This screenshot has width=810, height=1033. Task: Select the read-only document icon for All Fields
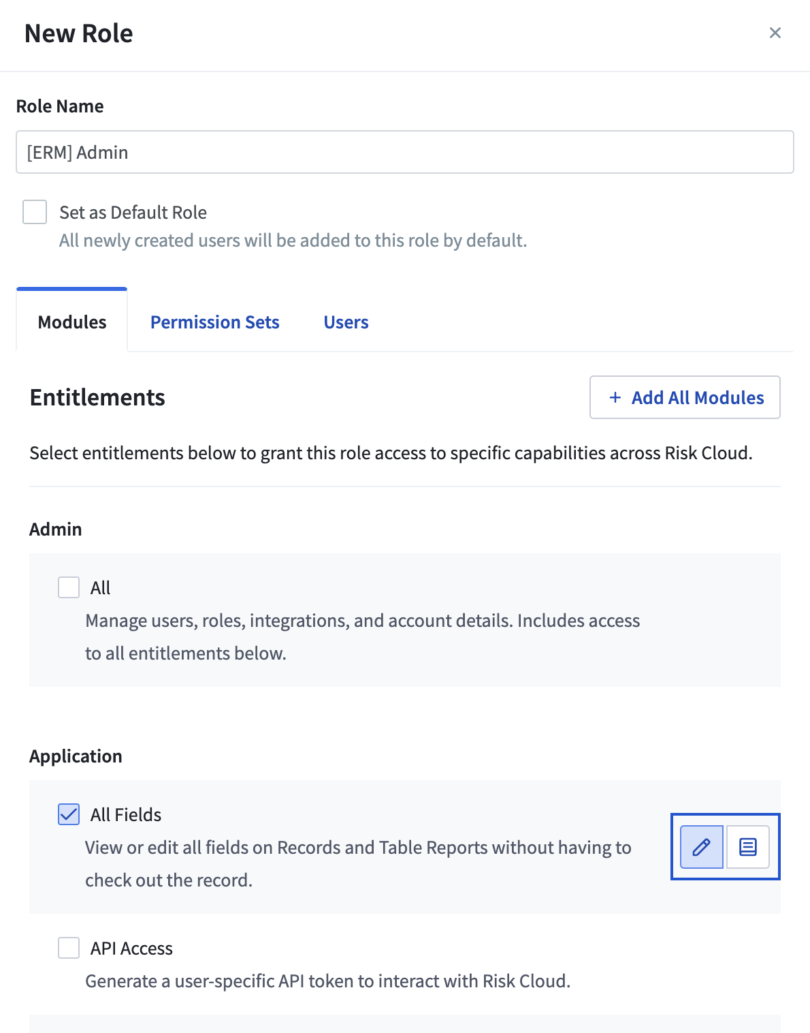pyautogui.click(x=748, y=847)
